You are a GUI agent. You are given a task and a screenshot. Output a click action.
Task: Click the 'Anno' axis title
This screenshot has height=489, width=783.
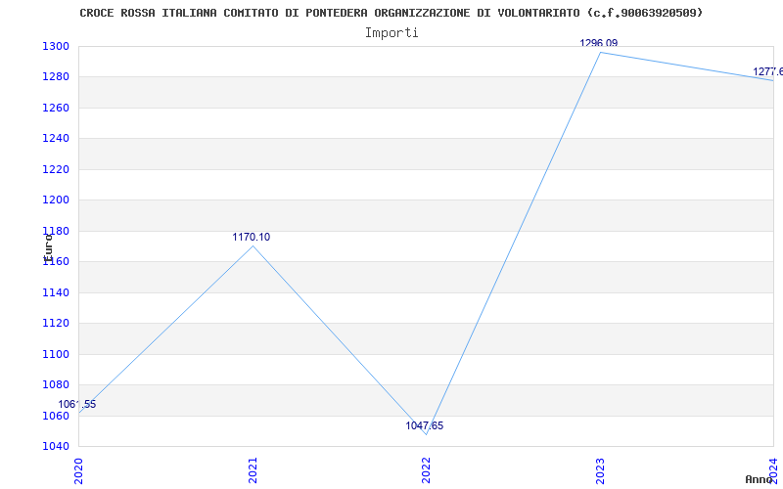pyautogui.click(x=759, y=479)
